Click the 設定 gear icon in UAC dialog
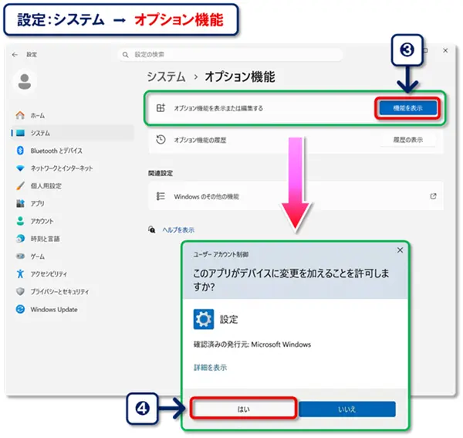 tap(204, 319)
